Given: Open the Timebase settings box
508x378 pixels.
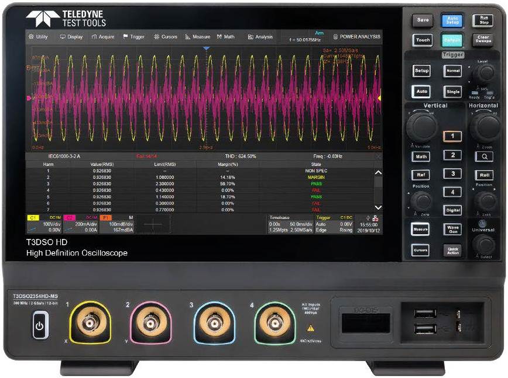Looking at the screenshot, I should [x=290, y=224].
